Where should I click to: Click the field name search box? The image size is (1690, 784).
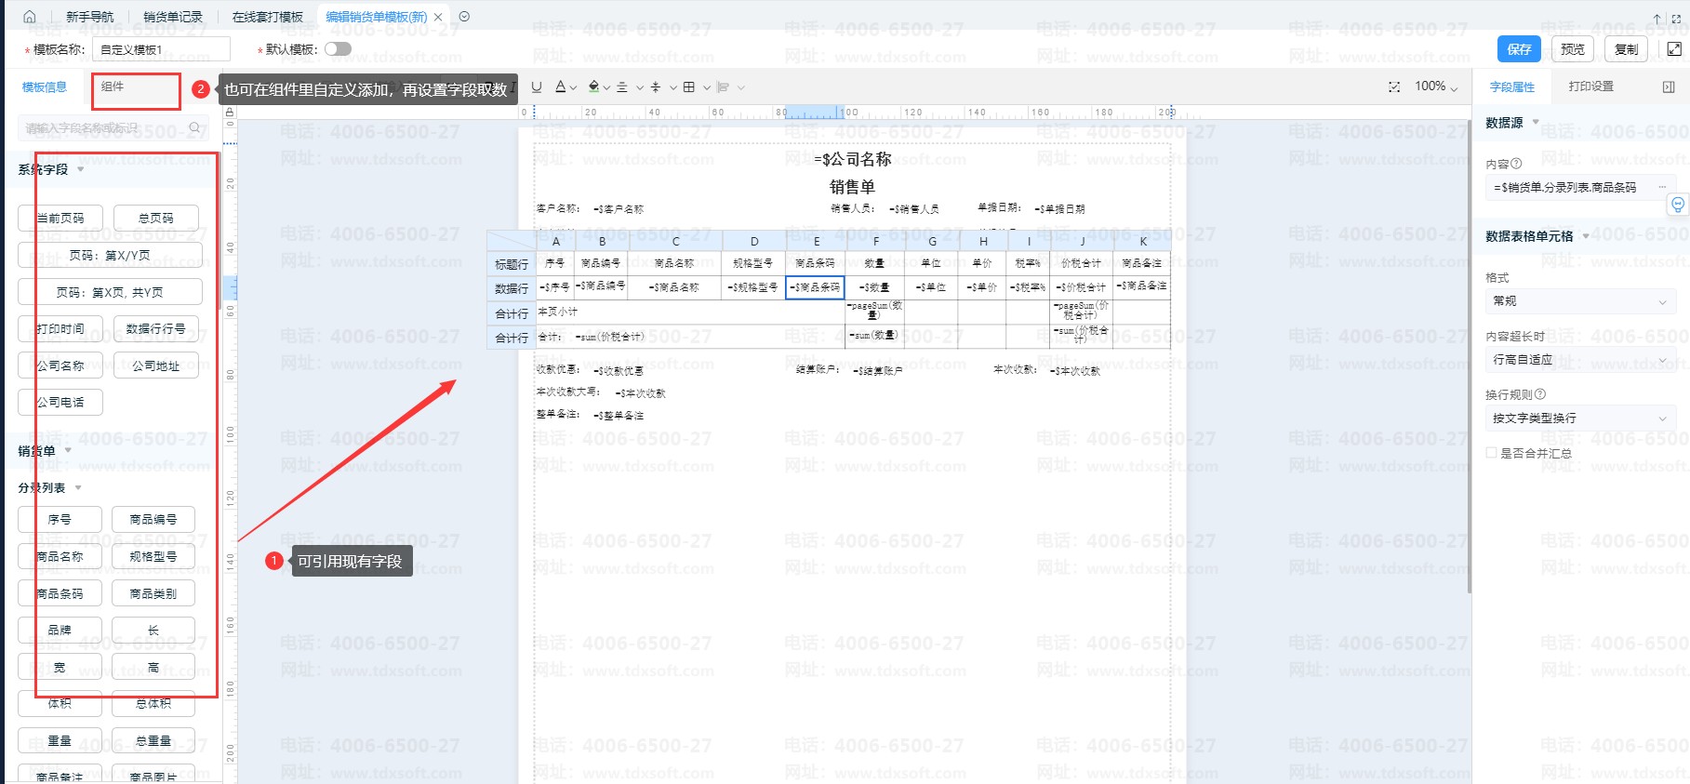(x=102, y=128)
